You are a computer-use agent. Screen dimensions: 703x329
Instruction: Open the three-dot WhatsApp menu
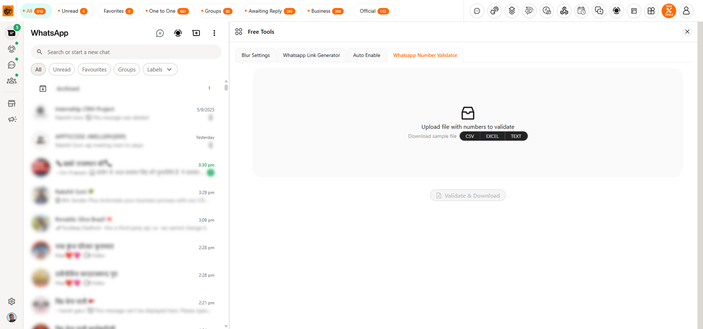tap(214, 33)
